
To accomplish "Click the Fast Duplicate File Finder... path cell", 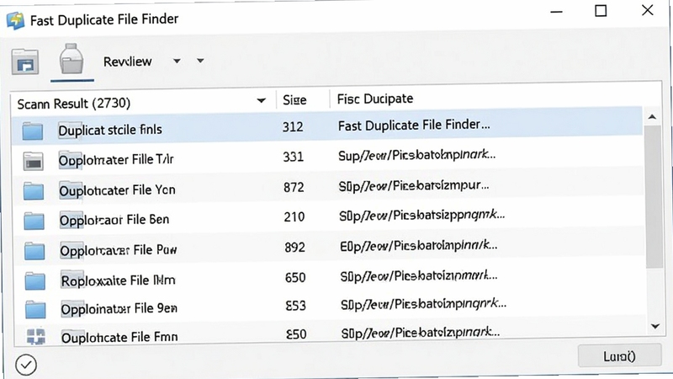I will pos(414,125).
